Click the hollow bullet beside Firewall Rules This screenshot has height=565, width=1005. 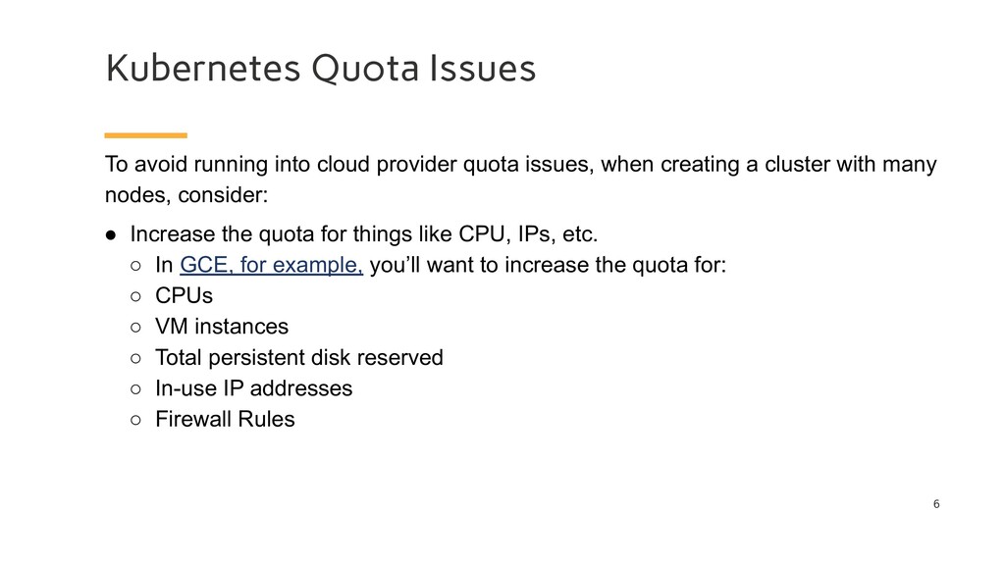coord(135,420)
